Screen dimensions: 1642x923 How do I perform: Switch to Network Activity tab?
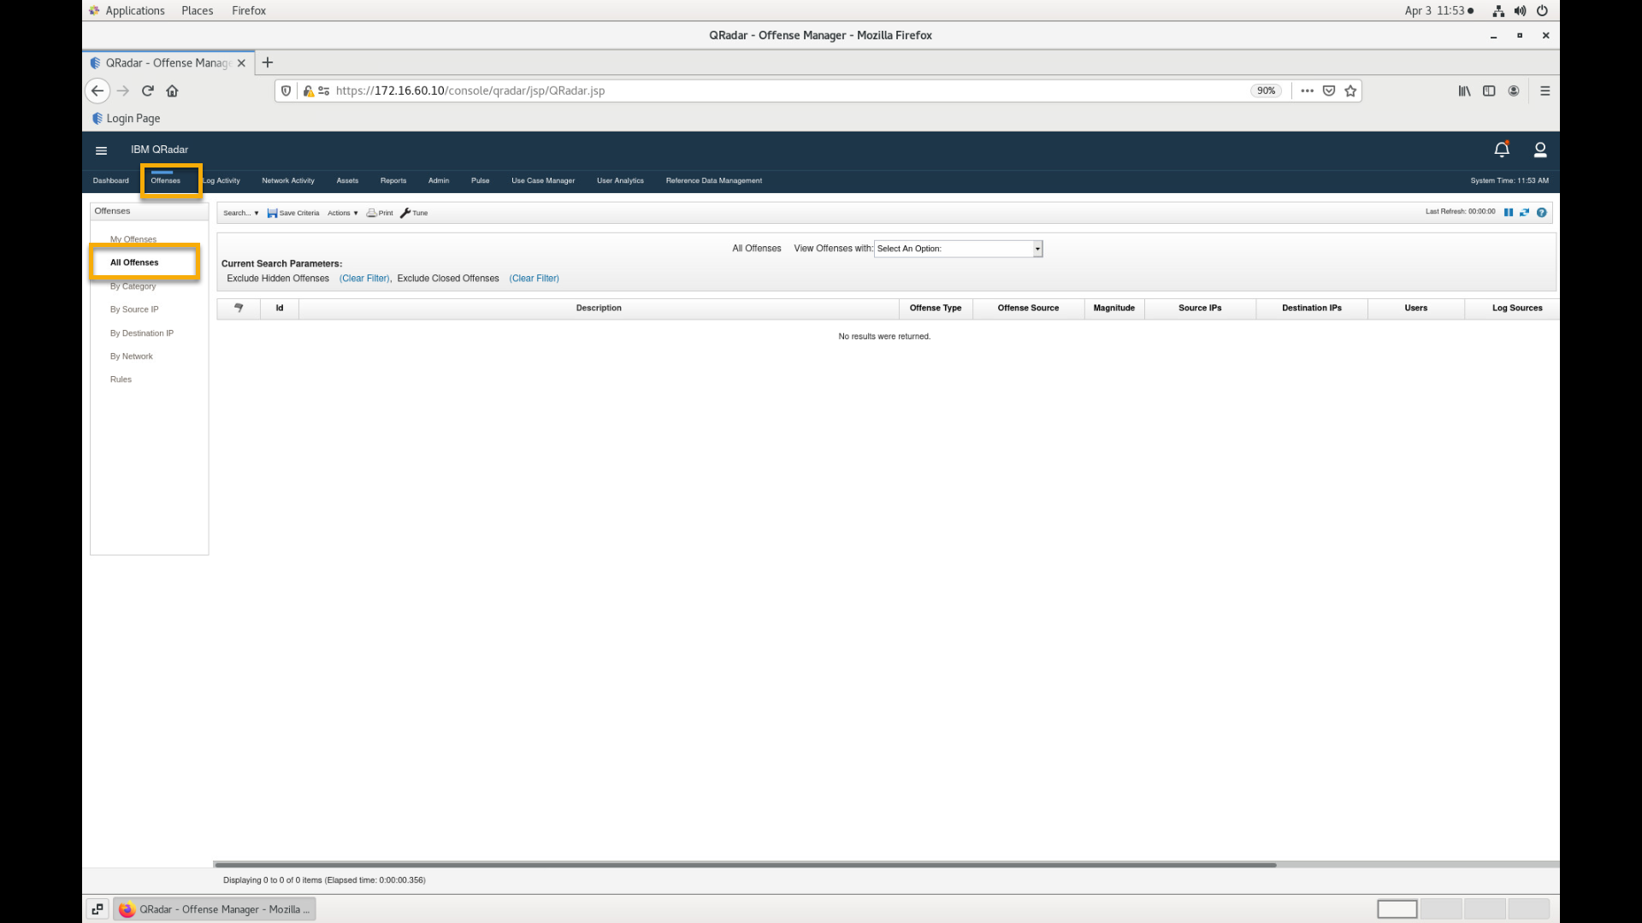coord(287,180)
